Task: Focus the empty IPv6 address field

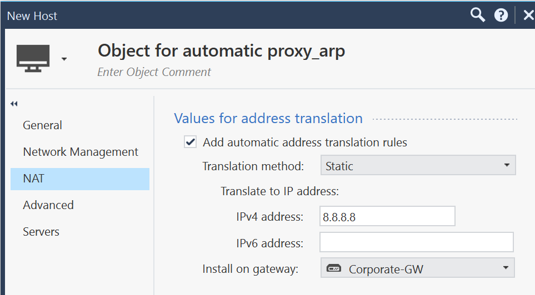Action: click(x=416, y=243)
